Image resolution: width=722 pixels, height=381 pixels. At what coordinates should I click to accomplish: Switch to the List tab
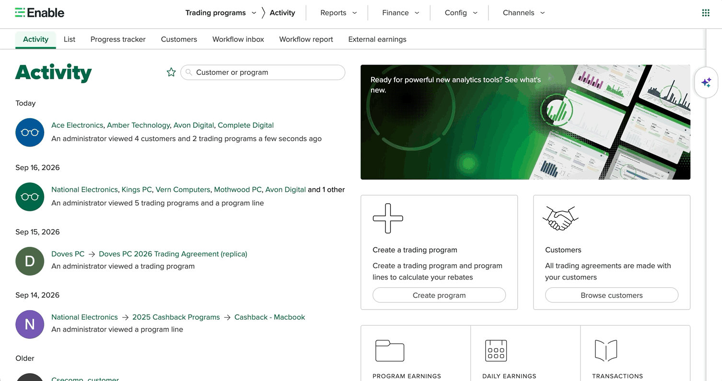(70, 39)
